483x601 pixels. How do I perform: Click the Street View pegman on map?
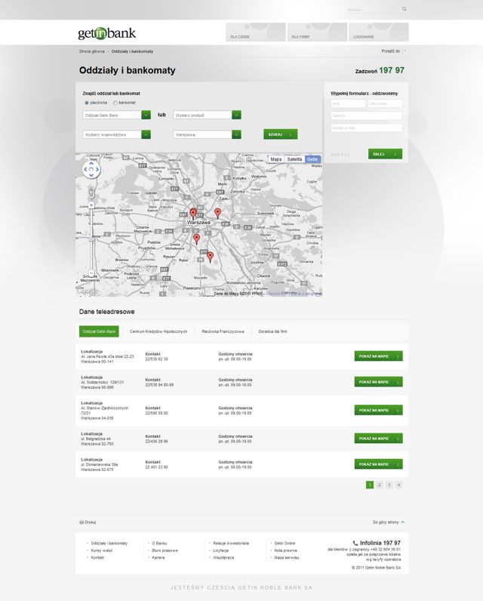coord(91,191)
